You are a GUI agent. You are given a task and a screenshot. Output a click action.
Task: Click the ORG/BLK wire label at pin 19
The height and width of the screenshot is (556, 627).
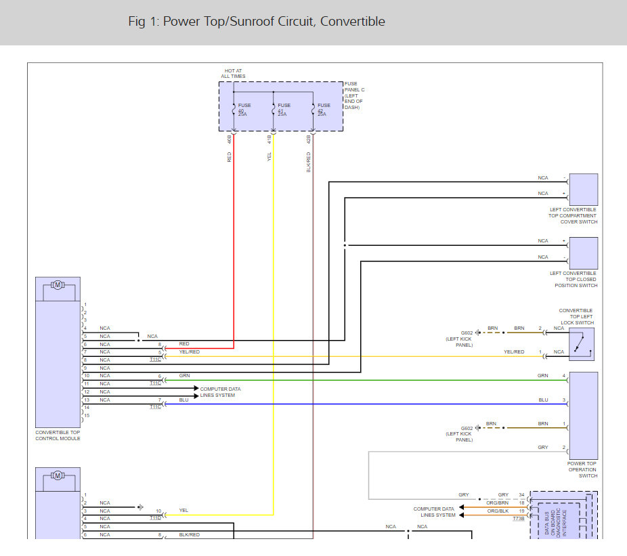pyautogui.click(x=498, y=511)
